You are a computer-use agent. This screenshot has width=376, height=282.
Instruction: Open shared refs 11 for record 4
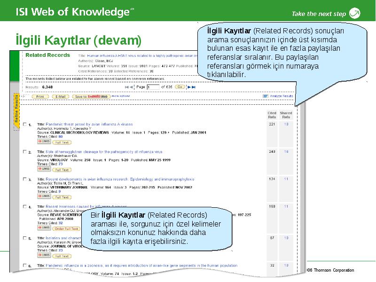click(x=286, y=206)
